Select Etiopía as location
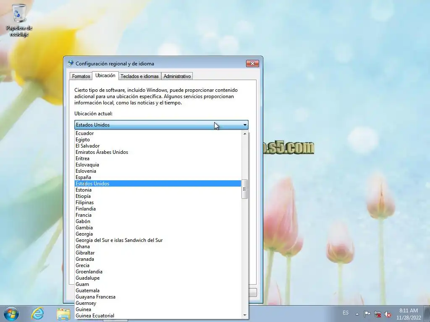This screenshot has width=430, height=322. click(x=158, y=196)
